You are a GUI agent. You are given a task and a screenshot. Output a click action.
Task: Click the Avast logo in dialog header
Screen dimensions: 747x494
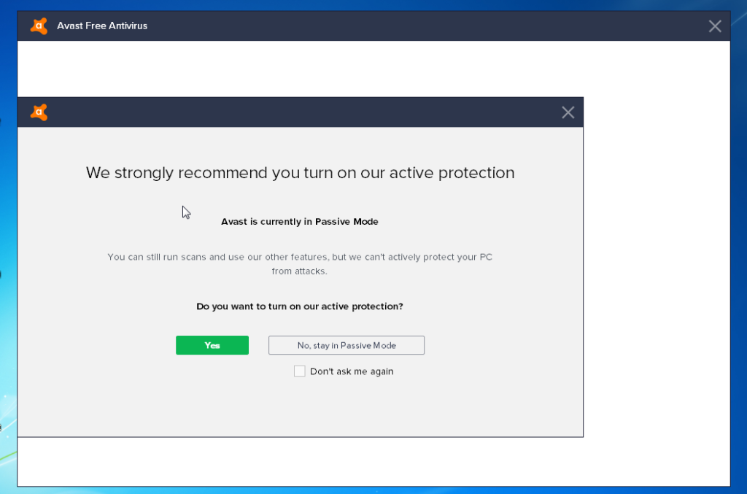pos(39,112)
